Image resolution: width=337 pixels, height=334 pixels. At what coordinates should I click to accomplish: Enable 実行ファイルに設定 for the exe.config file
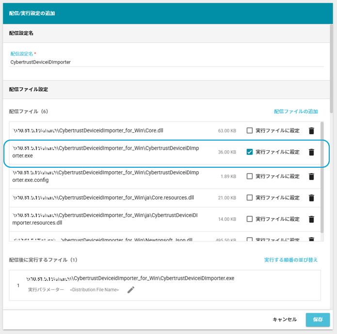(250, 176)
